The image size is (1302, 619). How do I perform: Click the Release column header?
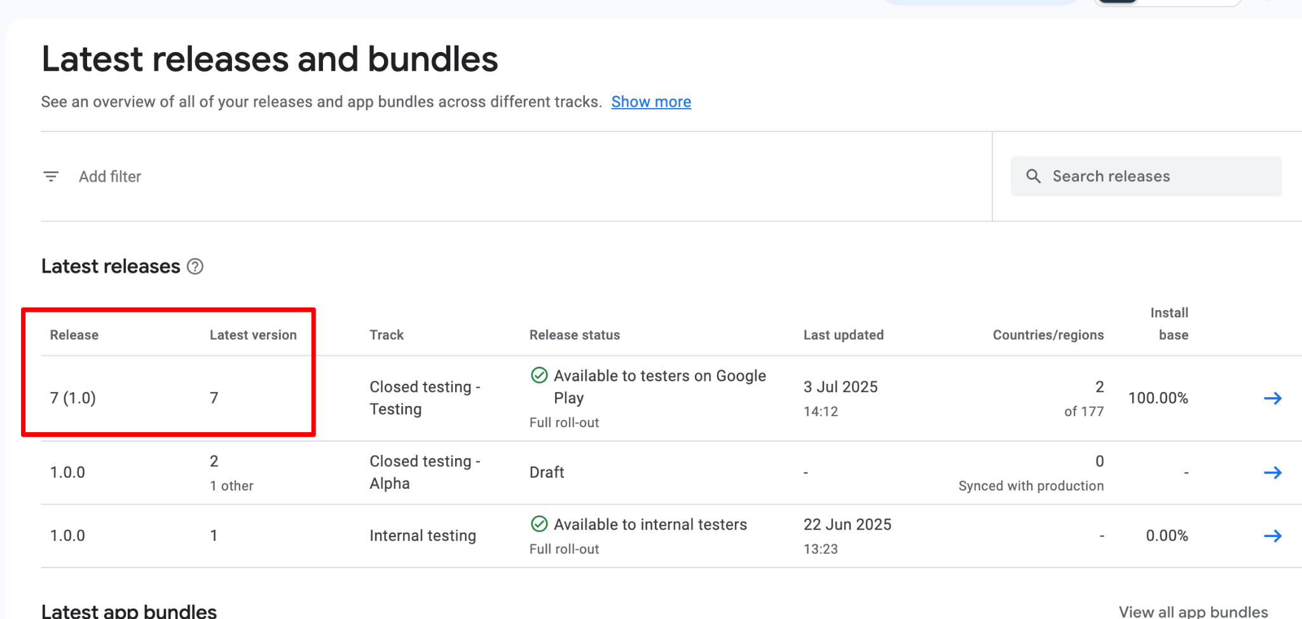point(74,335)
